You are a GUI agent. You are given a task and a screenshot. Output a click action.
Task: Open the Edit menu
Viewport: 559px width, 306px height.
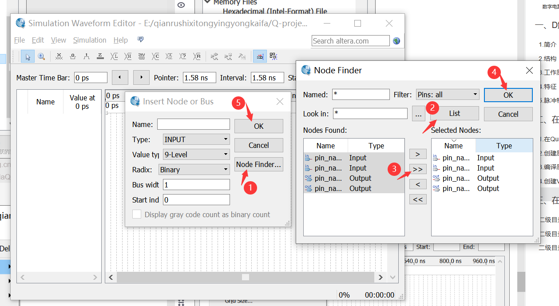tap(38, 40)
